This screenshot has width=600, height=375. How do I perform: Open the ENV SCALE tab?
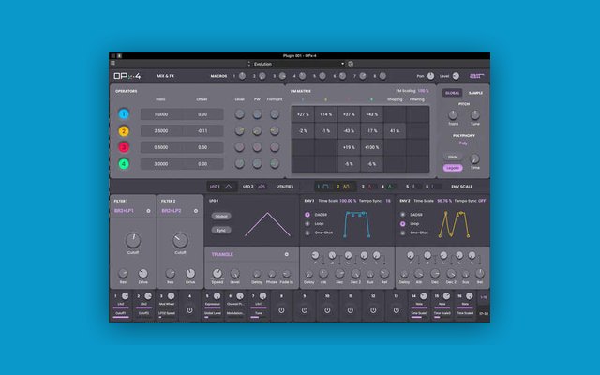pos(461,187)
